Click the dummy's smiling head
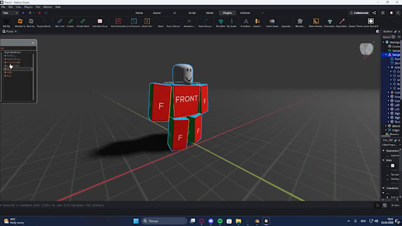402x226 pixels. click(x=183, y=74)
